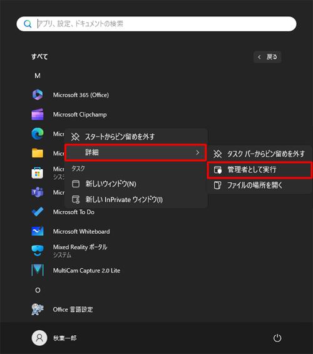This screenshot has height=354, width=313.
Task: Click the power button icon
Action: [x=277, y=338]
